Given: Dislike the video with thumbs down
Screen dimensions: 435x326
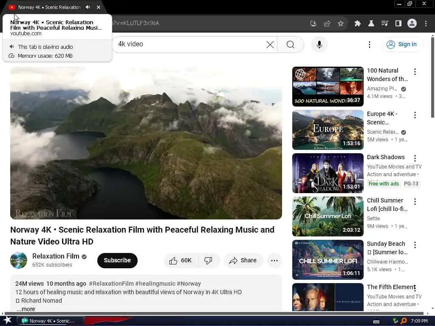Looking at the screenshot, I should pos(208,260).
